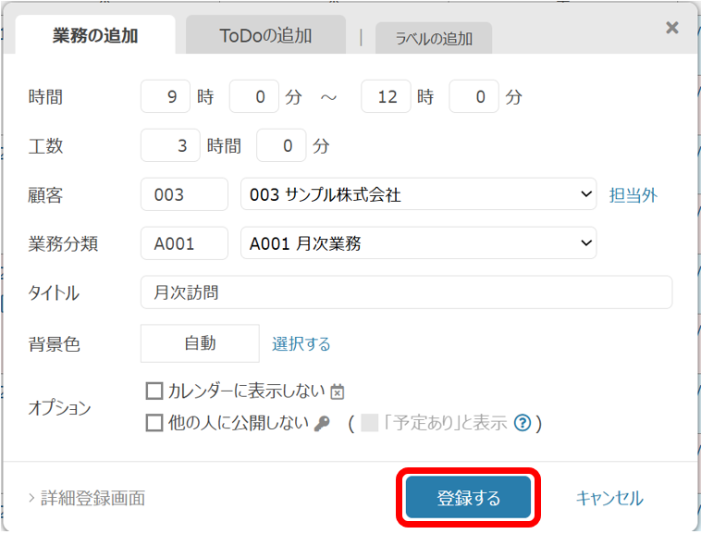Expand the 詳細登録画面 link
This screenshot has width=701, height=534.
(x=87, y=498)
